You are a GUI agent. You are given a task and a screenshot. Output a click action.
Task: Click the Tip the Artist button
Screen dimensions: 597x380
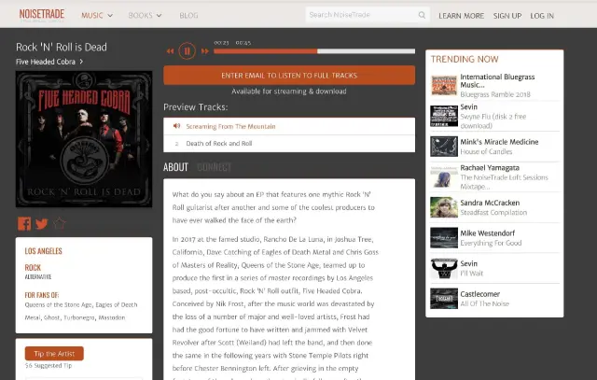pos(54,353)
